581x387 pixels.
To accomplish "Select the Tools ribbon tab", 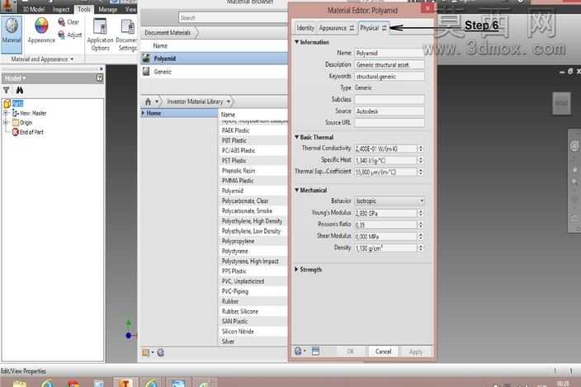I will pyautogui.click(x=84, y=9).
